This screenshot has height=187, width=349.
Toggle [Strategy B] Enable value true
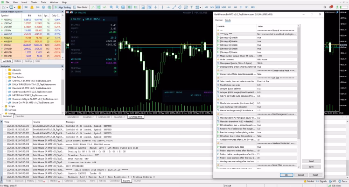point(277,41)
